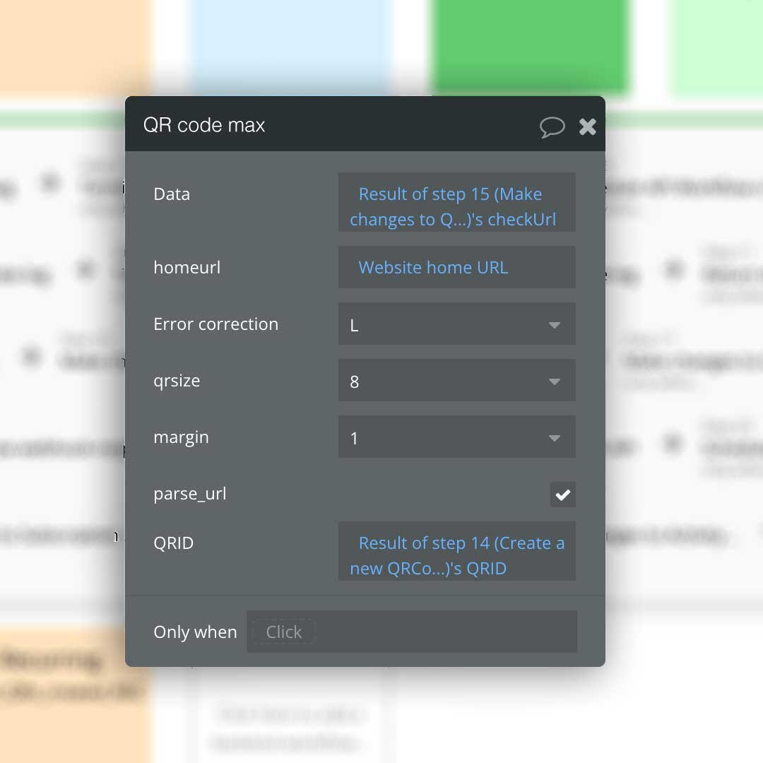Image resolution: width=763 pixels, height=763 pixels.
Task: Toggle the parse_url checkbox
Action: point(562,495)
